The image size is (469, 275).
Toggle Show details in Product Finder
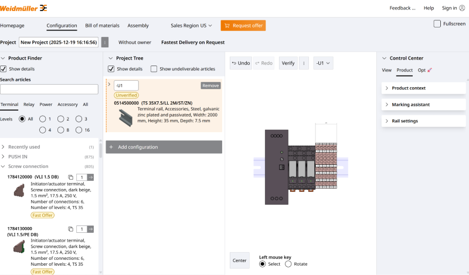[x=4, y=69]
